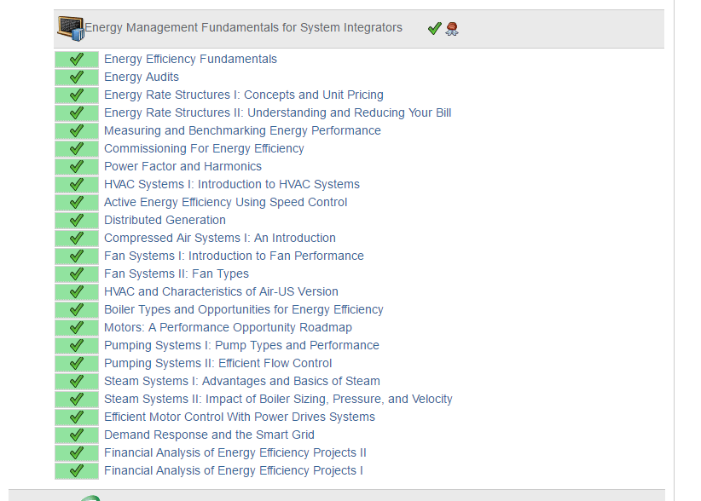Open Pumping Systems II: Efficient Flow Control
Screen dimensions: 701x501
(218, 364)
